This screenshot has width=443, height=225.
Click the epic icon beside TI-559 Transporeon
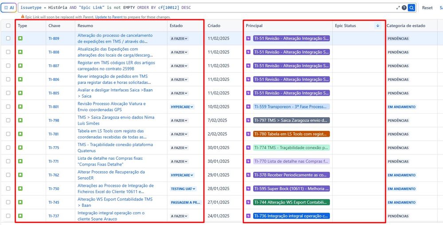(x=248, y=107)
